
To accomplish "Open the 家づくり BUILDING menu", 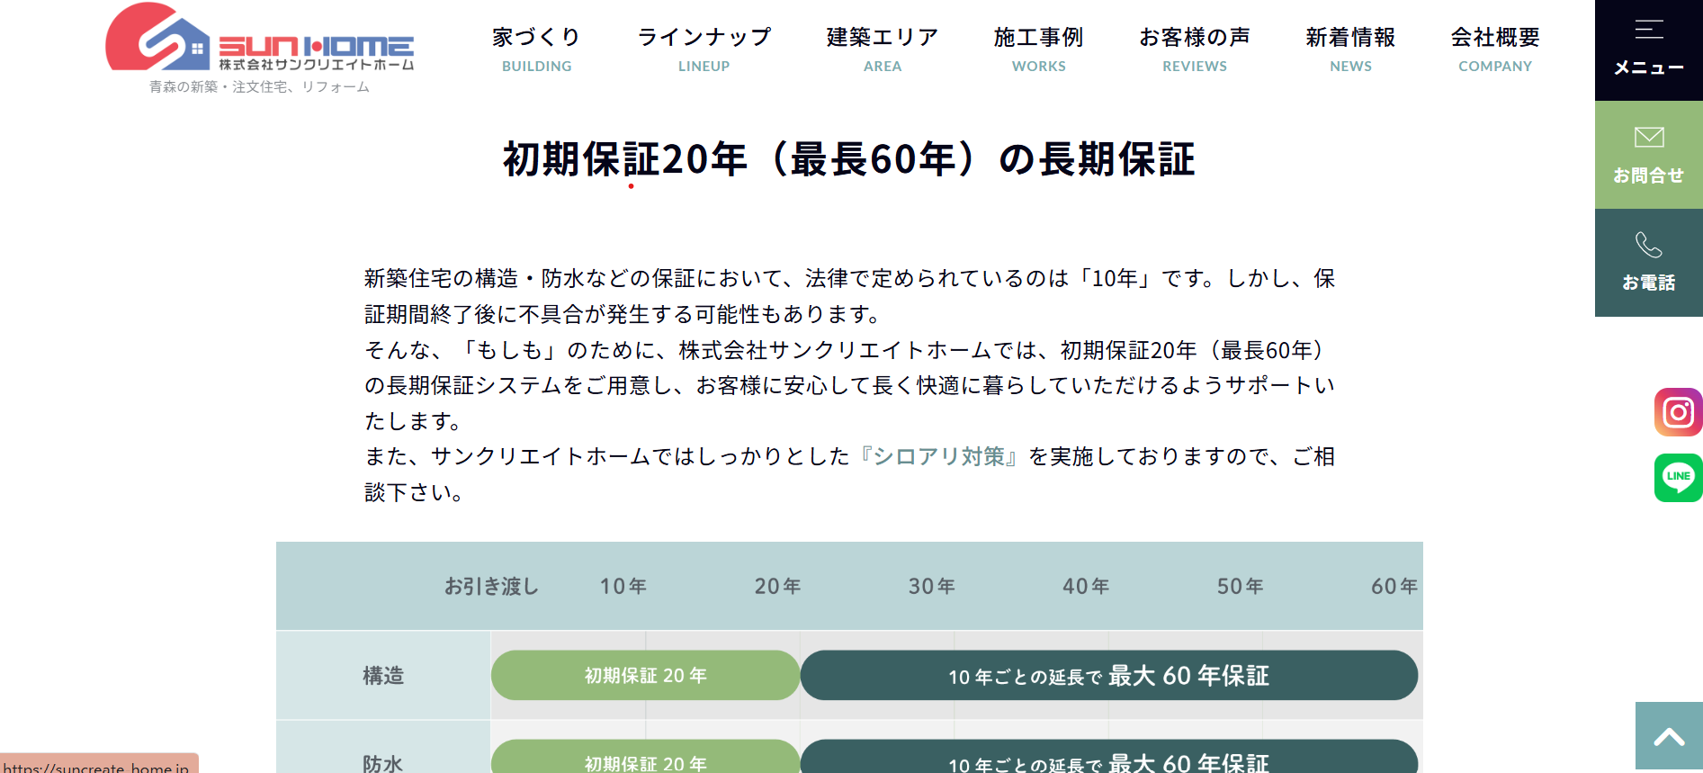I will point(536,49).
